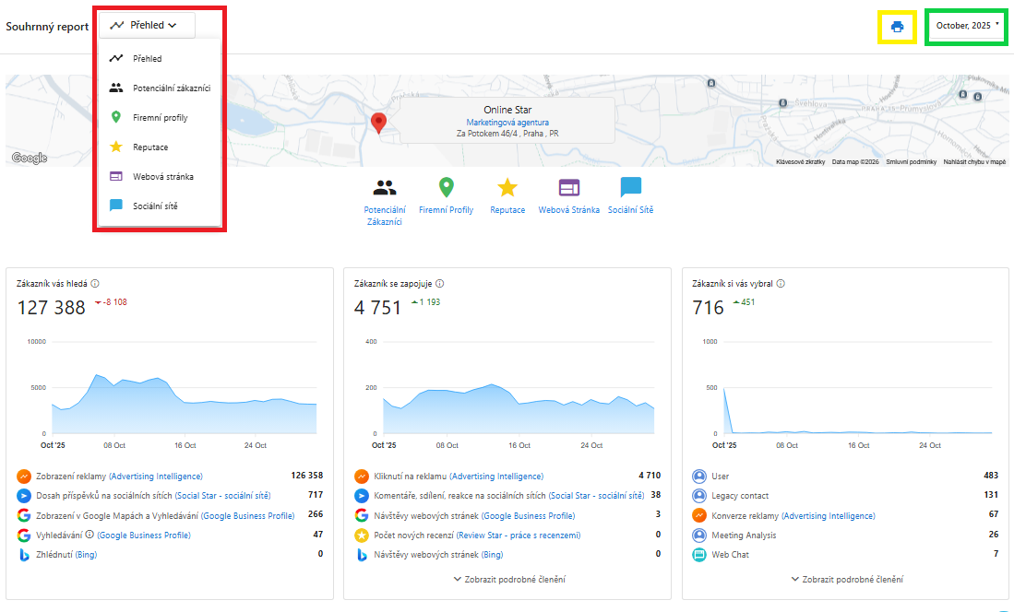Click the Bing icon beside Zhlédnutí
Image resolution: width=1014 pixels, height=612 pixels.
point(24,555)
